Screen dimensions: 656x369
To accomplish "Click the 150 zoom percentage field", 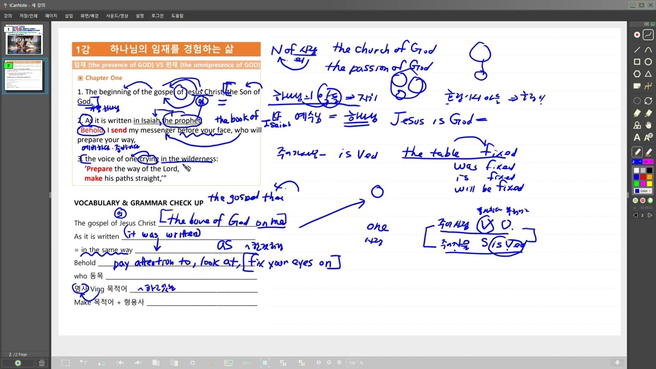I will click(353, 363).
